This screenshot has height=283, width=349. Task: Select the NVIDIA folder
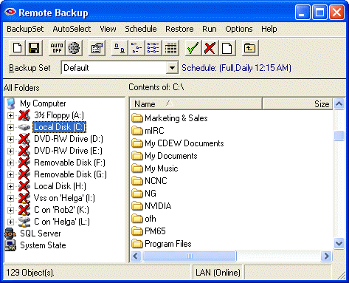pyautogui.click(x=151, y=206)
